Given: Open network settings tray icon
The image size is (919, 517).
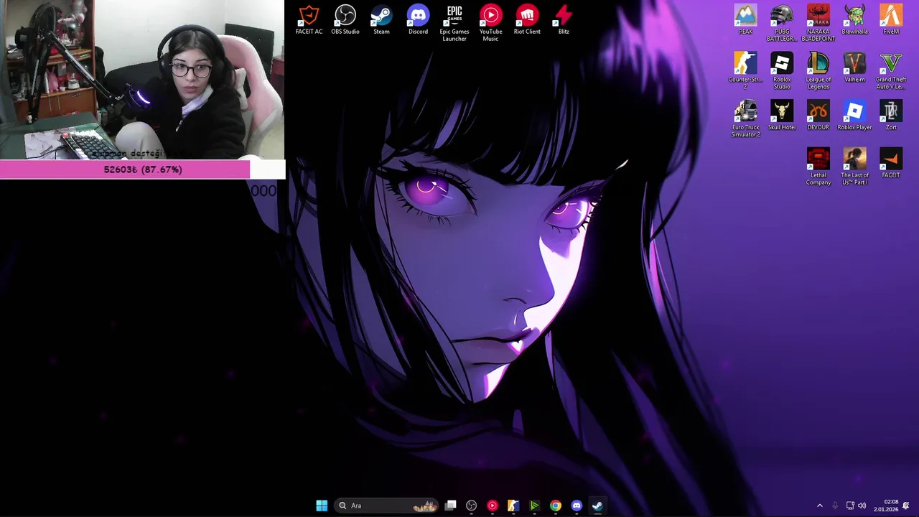Looking at the screenshot, I should (x=850, y=506).
